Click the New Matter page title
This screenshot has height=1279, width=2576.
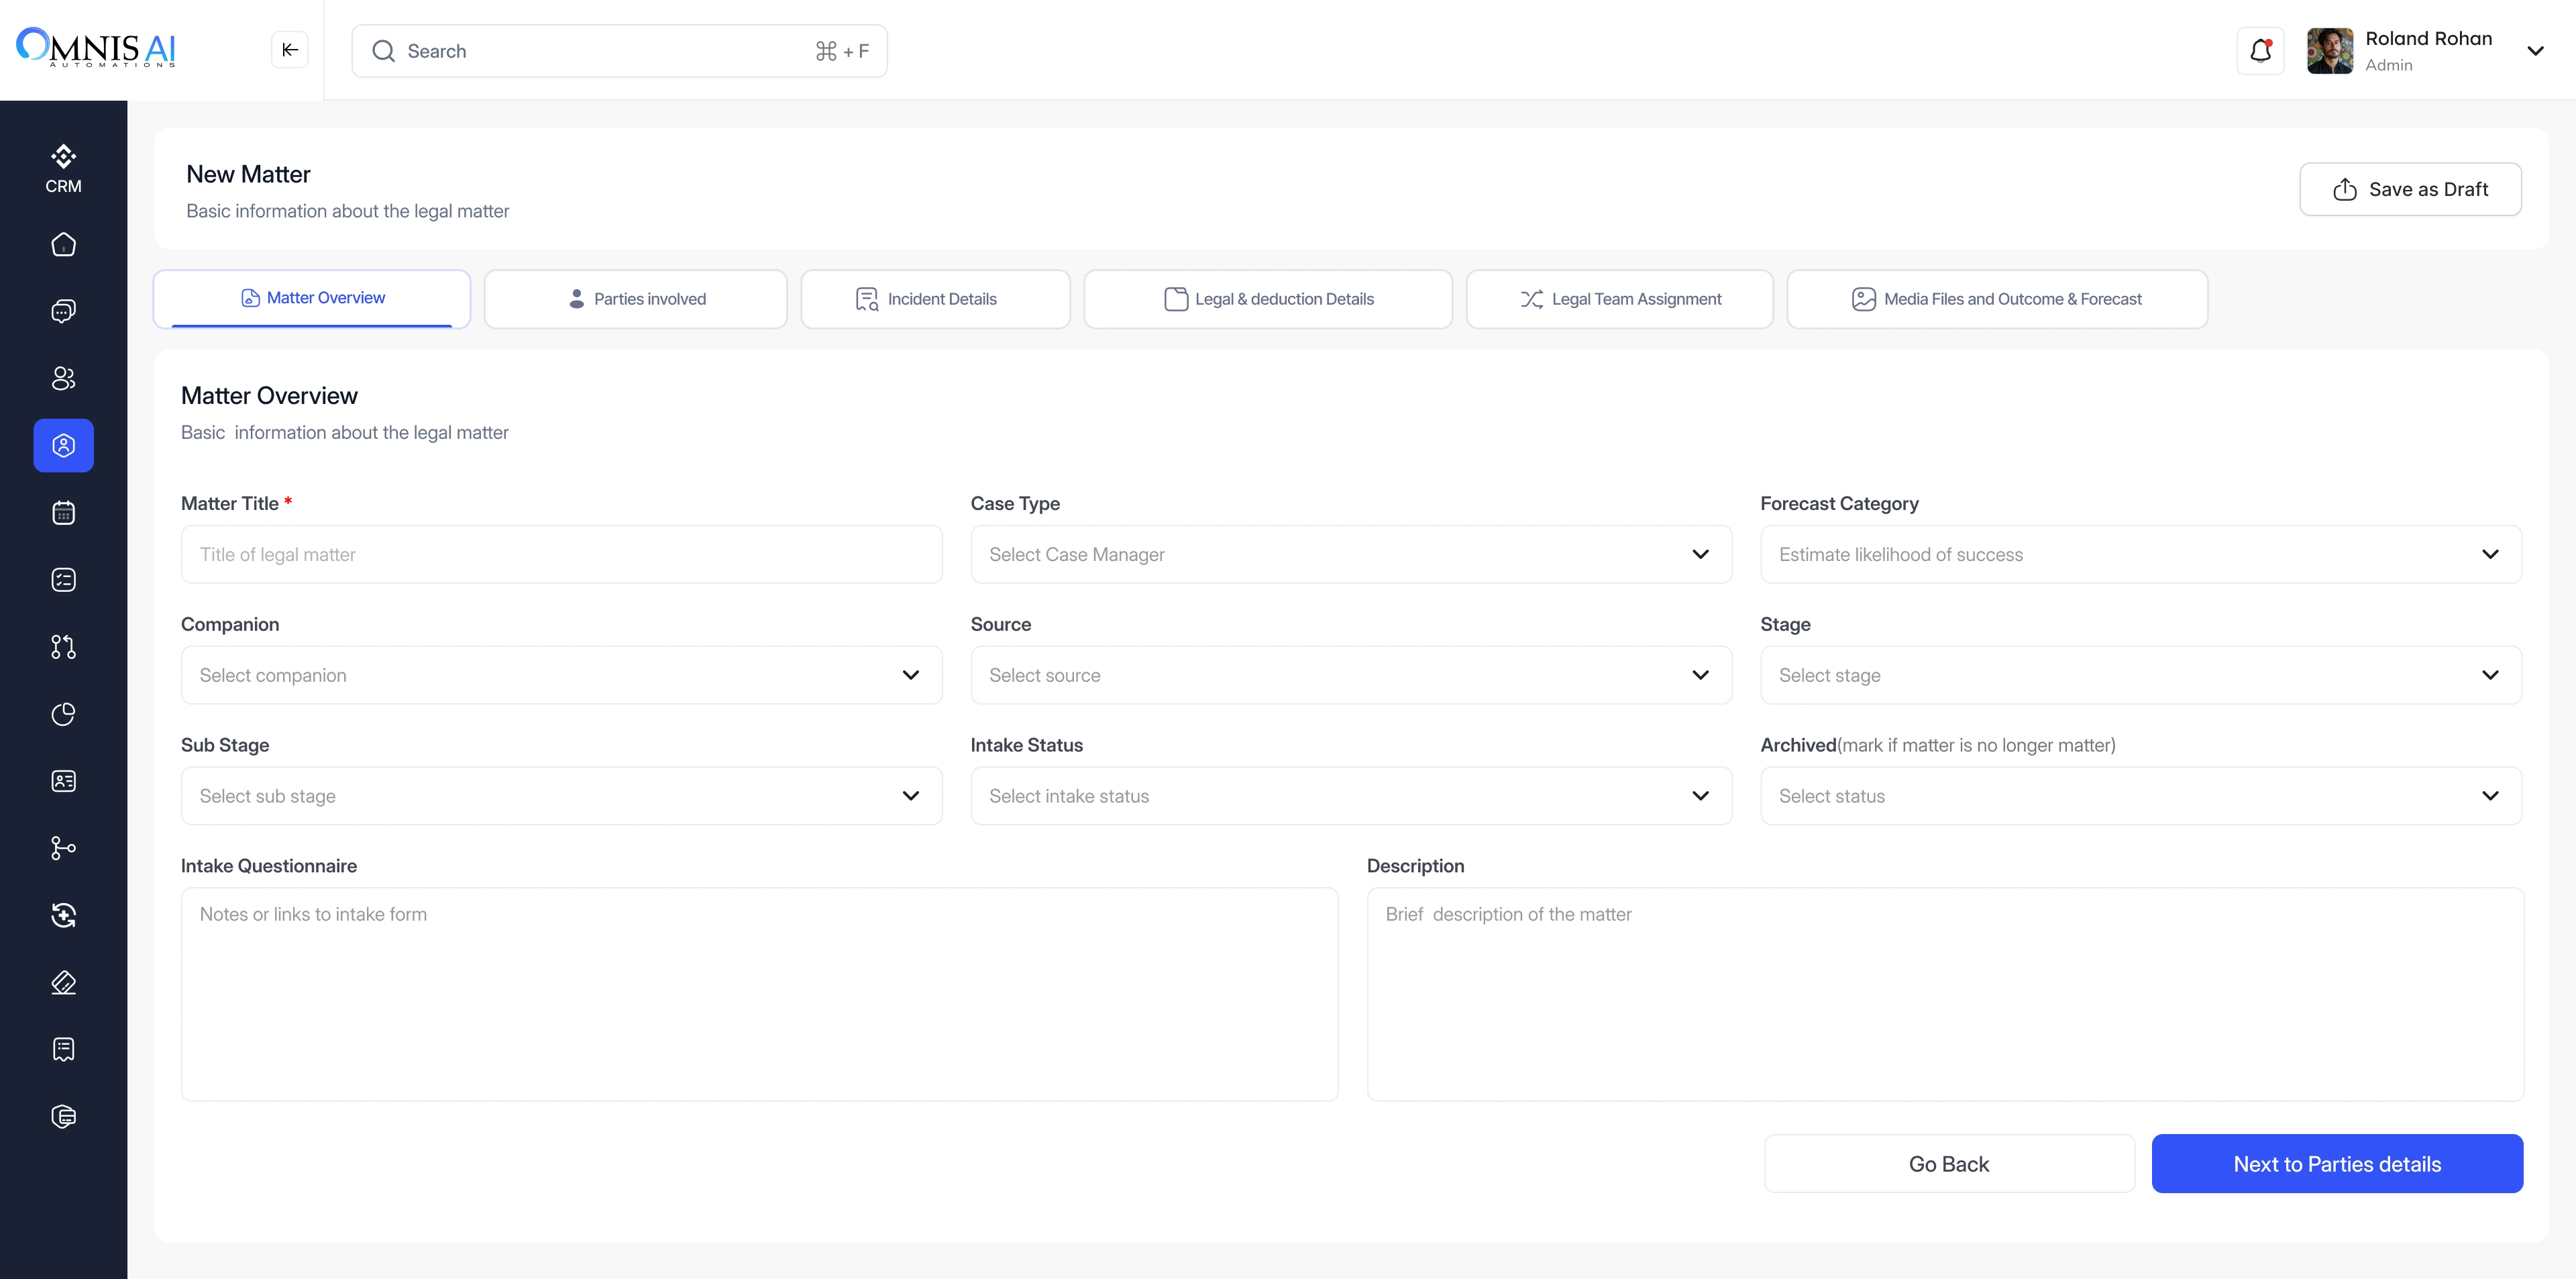[x=248, y=175]
